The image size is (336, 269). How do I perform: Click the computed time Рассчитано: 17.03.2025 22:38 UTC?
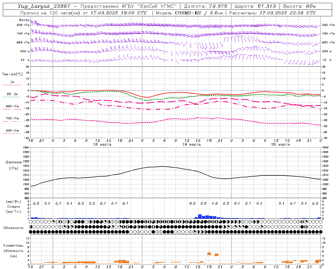point(272,13)
